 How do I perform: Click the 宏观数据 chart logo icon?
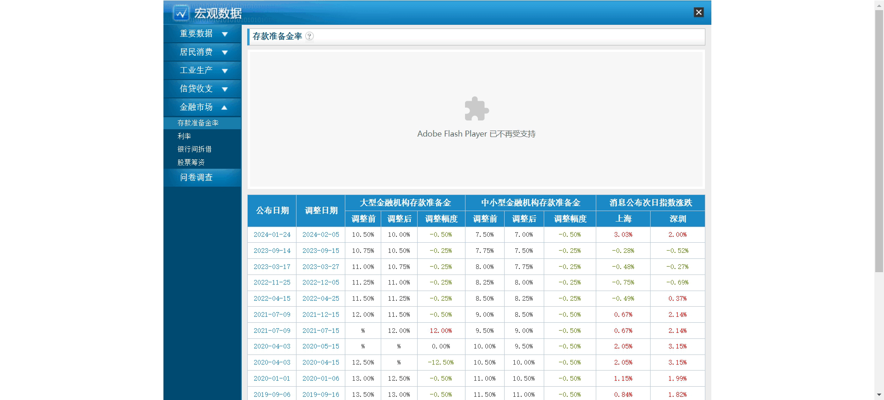pyautogui.click(x=181, y=13)
